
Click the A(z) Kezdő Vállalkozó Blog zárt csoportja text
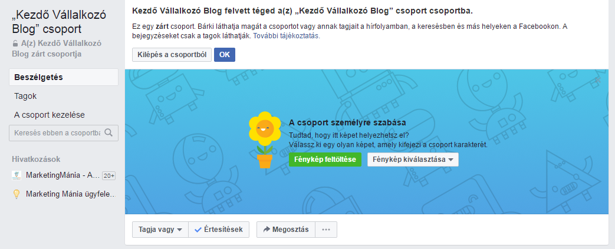point(57,48)
